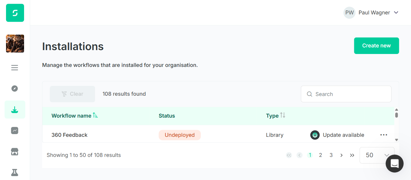Click the Update available download icon
411x180 pixels.
coord(315,135)
